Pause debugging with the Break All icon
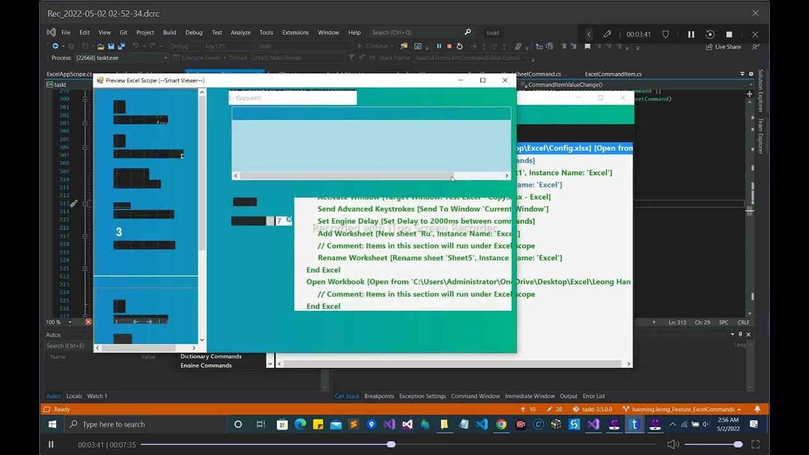The image size is (809, 455). pyautogui.click(x=439, y=46)
